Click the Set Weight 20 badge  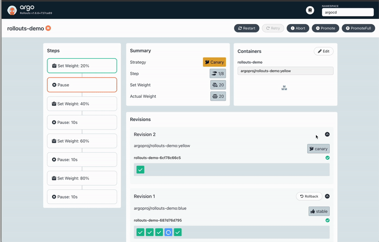218,85
